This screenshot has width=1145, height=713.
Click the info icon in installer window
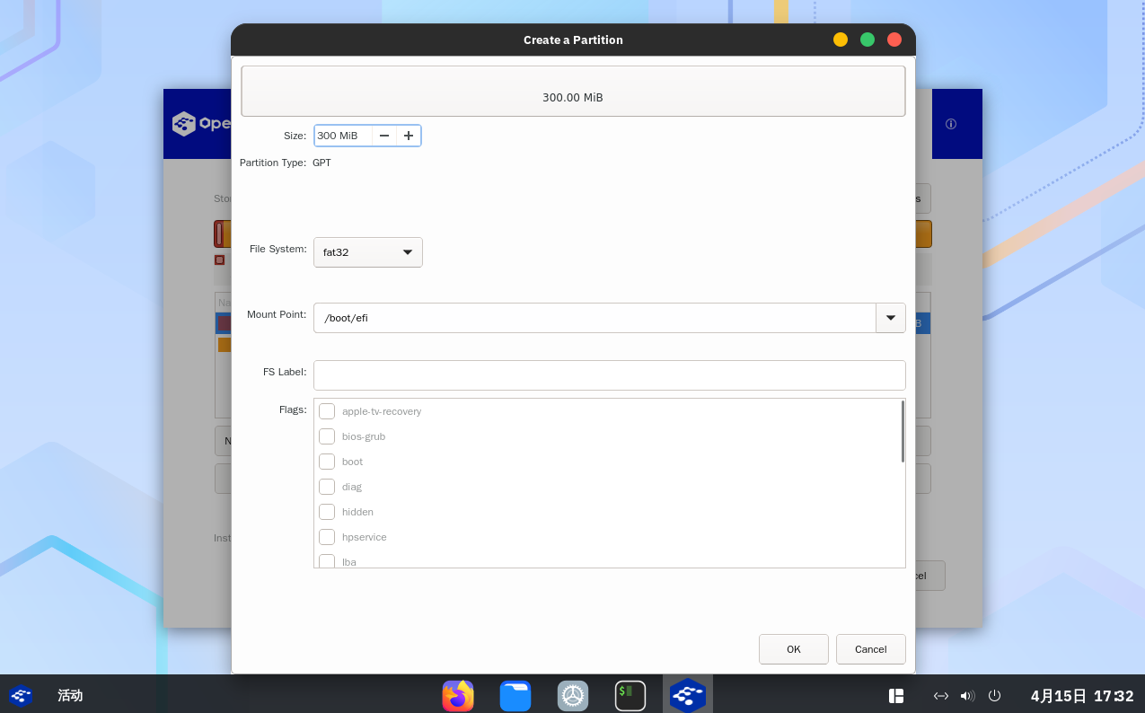(951, 124)
